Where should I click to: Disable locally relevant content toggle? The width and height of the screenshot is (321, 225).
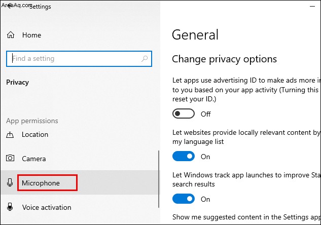(x=184, y=156)
